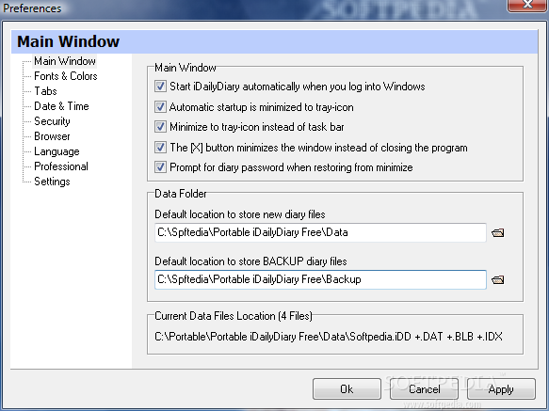Image resolution: width=549 pixels, height=411 pixels.
Task: Click the current data files path text
Action: 329,337
